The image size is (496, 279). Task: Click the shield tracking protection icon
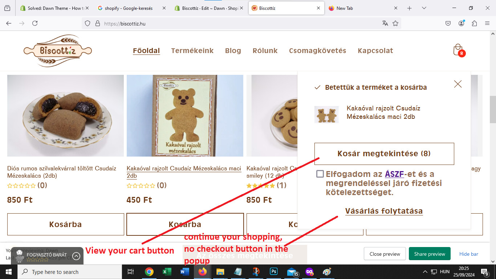click(x=87, y=23)
